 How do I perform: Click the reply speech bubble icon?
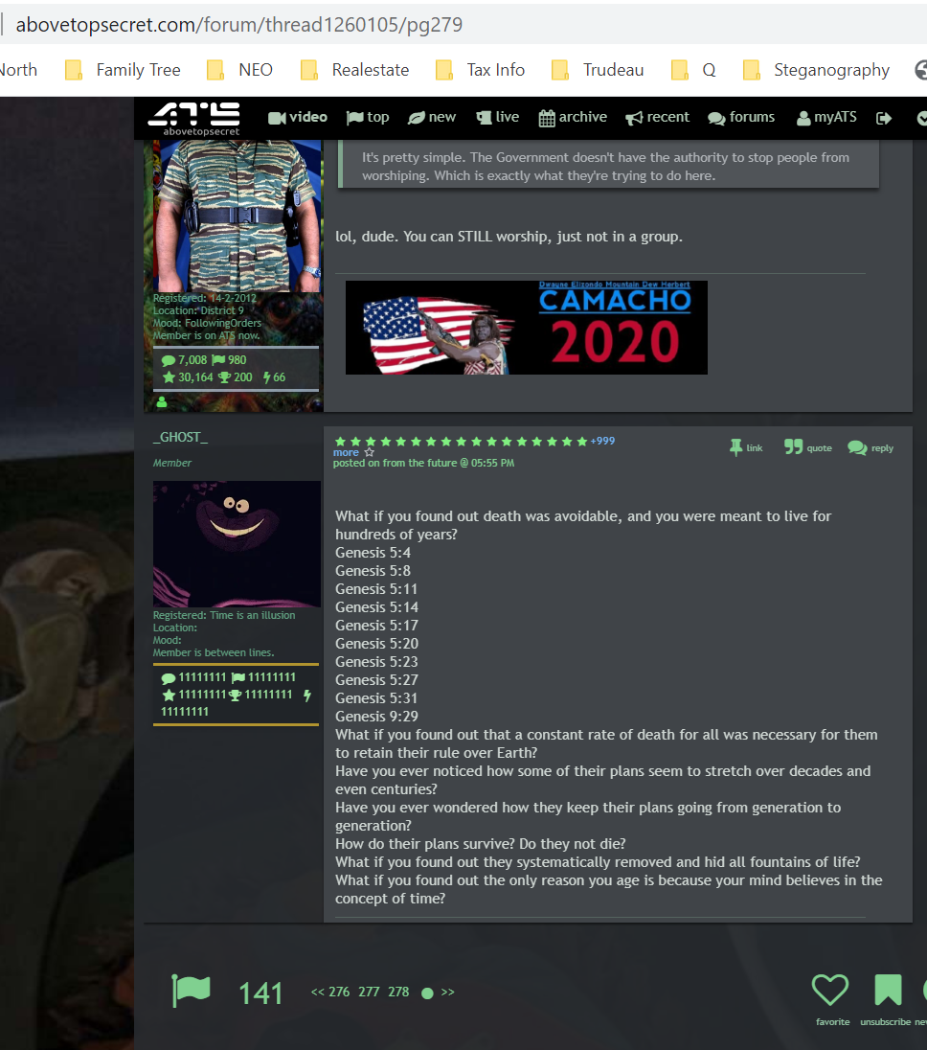click(857, 447)
